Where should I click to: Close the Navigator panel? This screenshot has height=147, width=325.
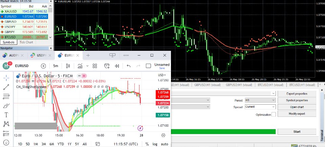click(x=51, y=48)
